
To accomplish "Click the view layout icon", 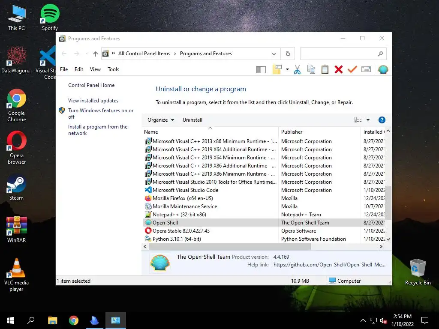I will tap(358, 120).
